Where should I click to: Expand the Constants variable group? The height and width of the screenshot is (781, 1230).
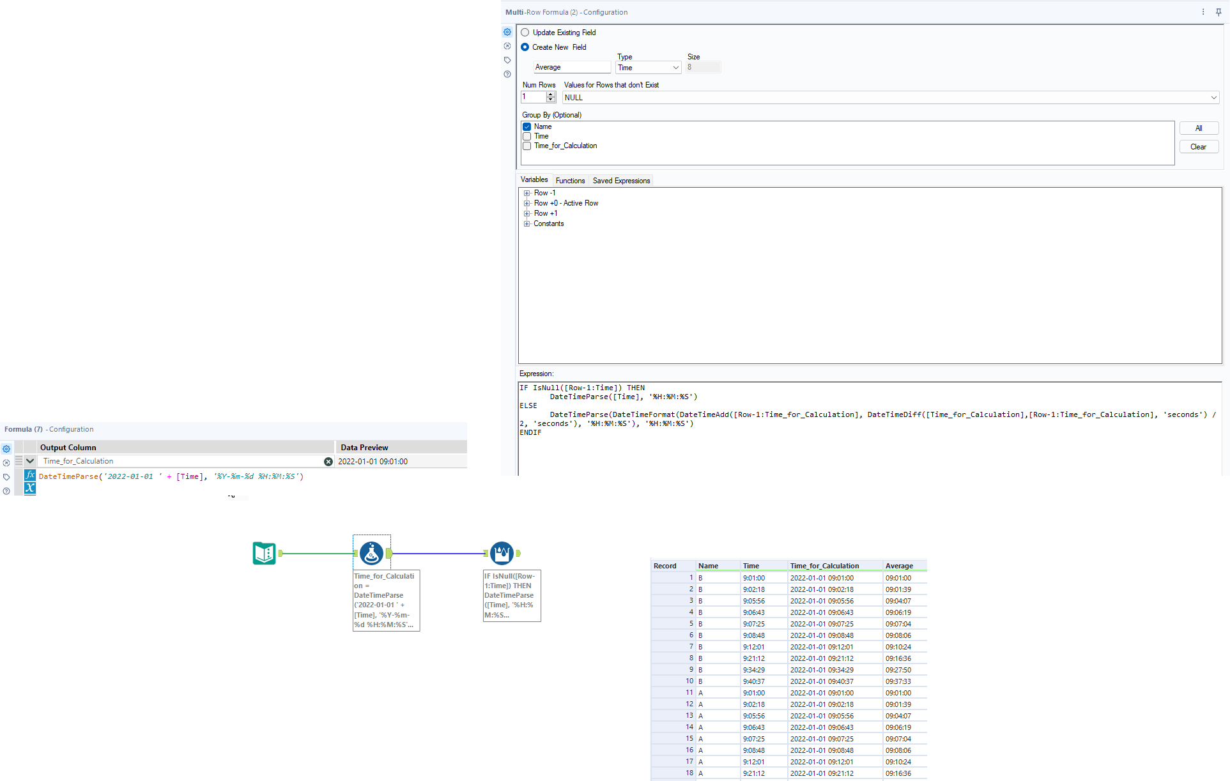tap(527, 224)
